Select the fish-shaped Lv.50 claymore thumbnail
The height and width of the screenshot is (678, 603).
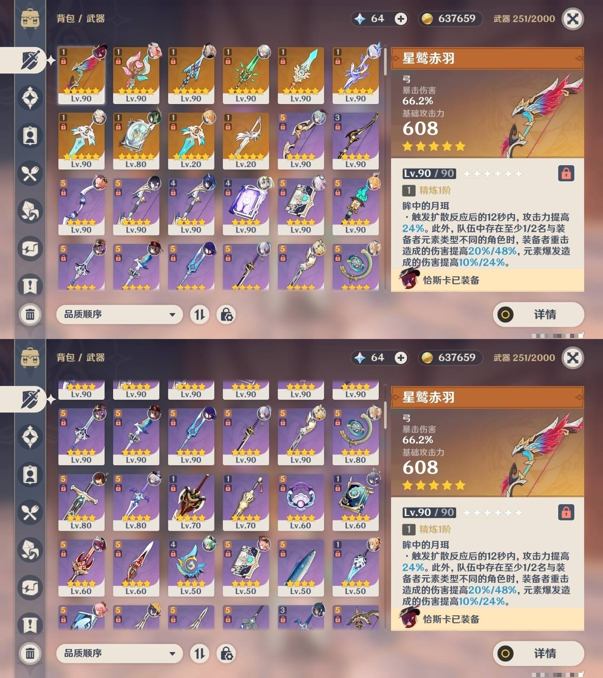301,568
